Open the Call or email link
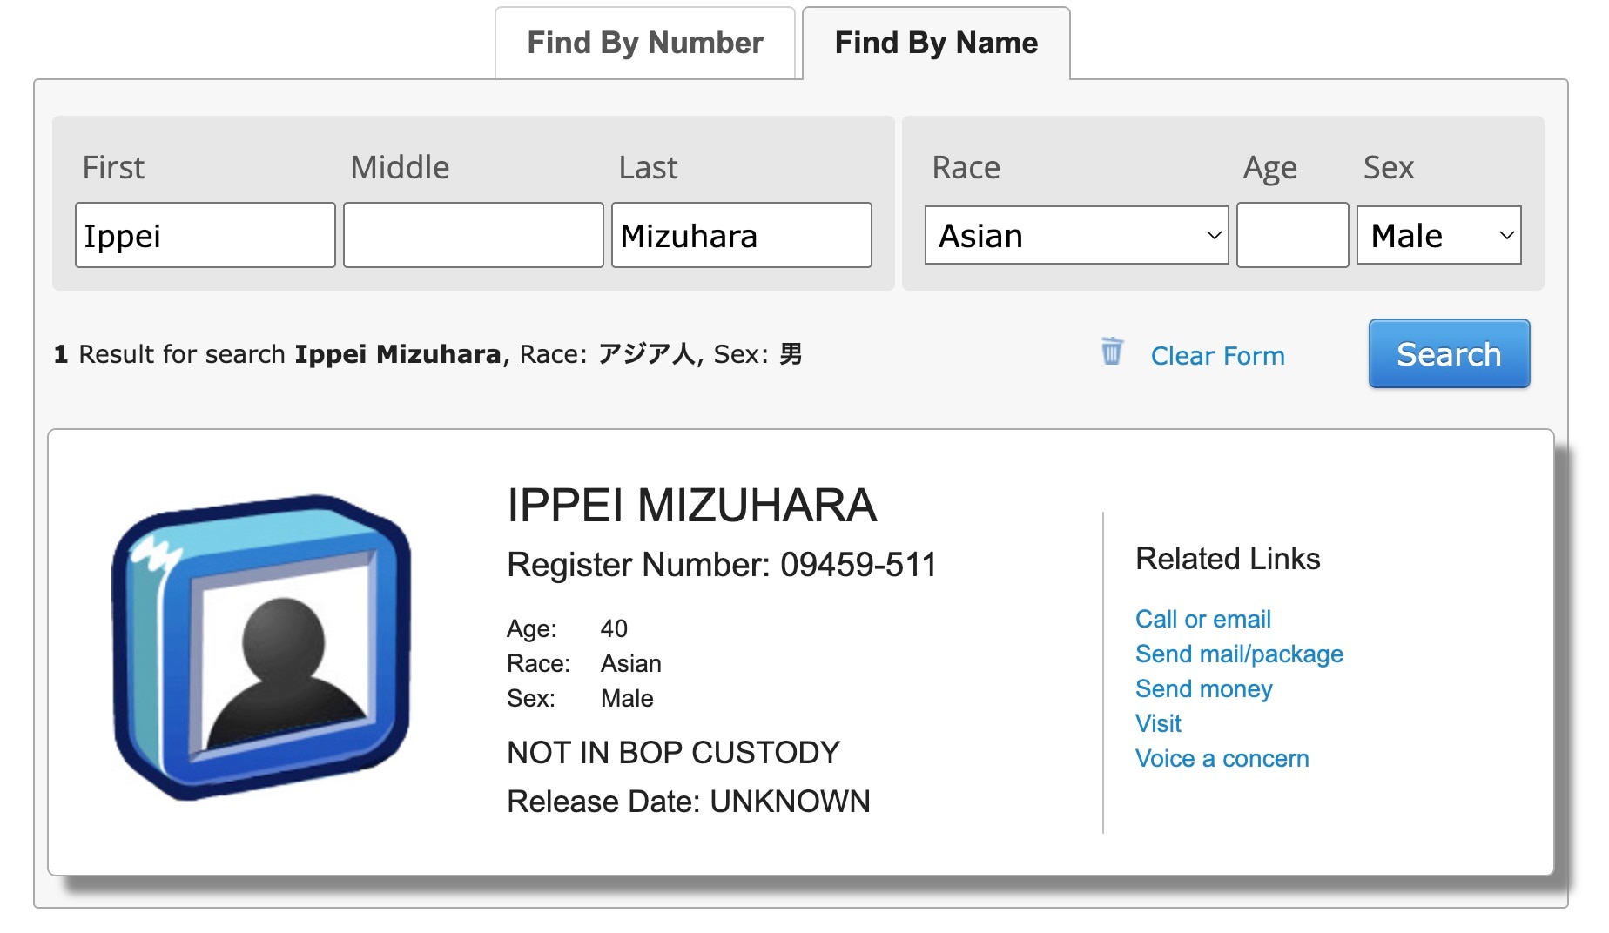 (x=1202, y=619)
